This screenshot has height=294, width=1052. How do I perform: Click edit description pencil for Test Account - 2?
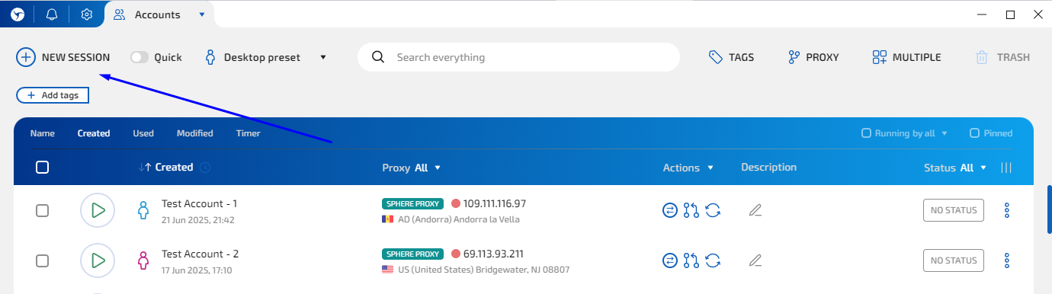[755, 260]
